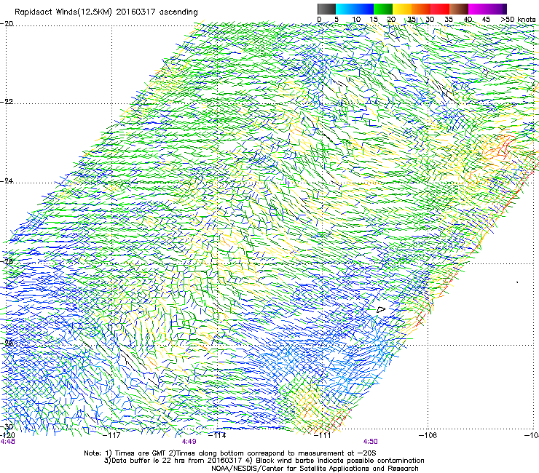Click the "-108" longitude axis label
The height and width of the screenshot is (473, 539).
(428, 435)
